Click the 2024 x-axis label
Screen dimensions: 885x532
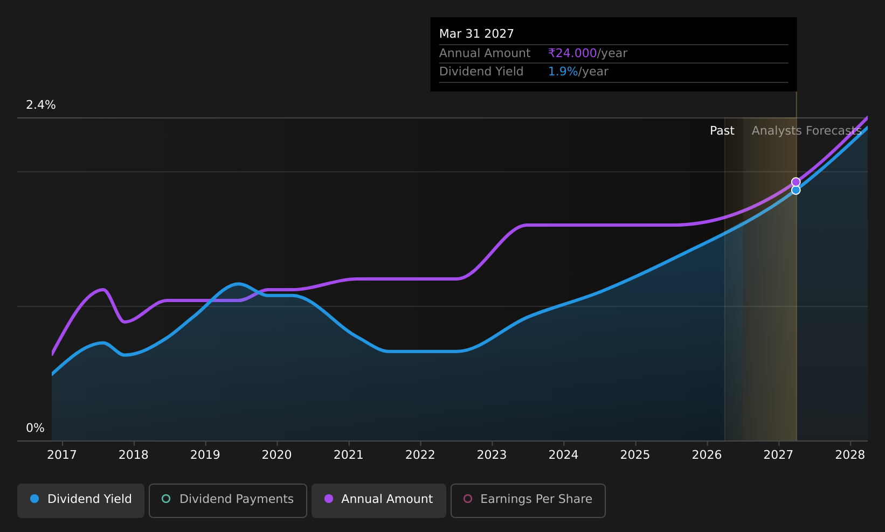(564, 455)
